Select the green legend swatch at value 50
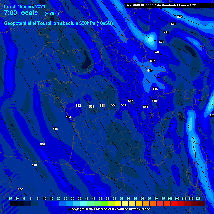The height and width of the screenshot is (214, 214). tap(104, 204)
